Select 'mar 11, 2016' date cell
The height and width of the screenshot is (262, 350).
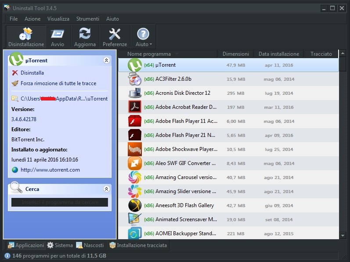point(279,107)
